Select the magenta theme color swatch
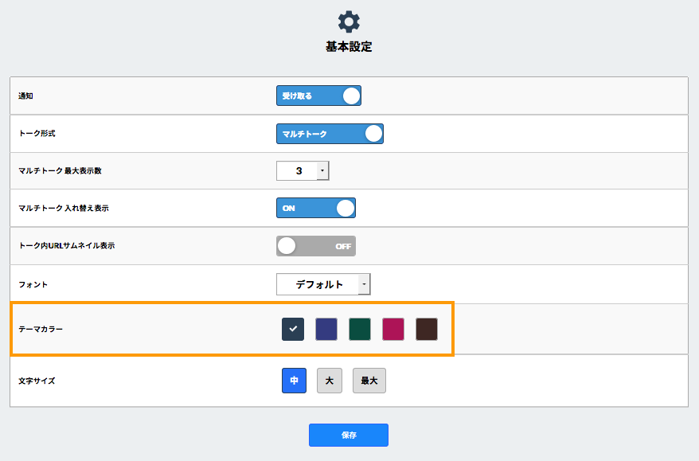The height and width of the screenshot is (461, 699). (x=393, y=329)
